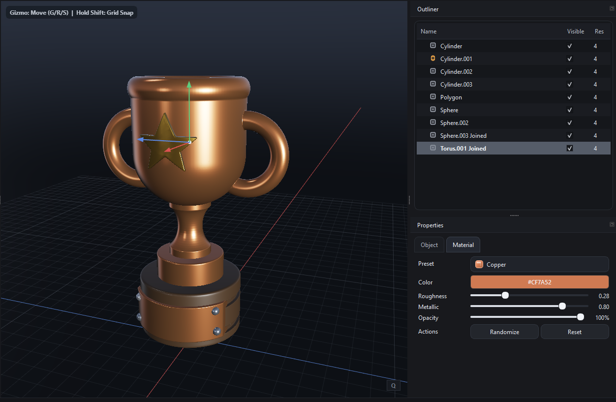Toggle visibility of Torus.001 Joined
The height and width of the screenshot is (402, 616).
[x=569, y=148]
